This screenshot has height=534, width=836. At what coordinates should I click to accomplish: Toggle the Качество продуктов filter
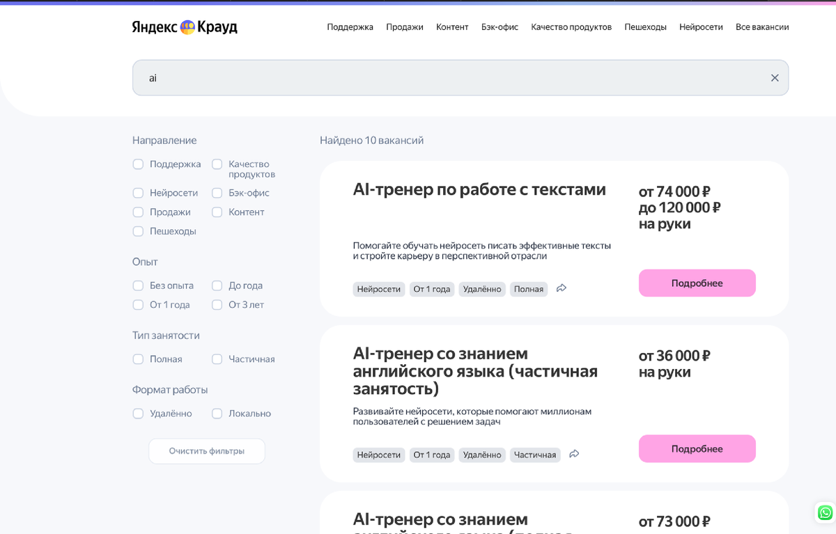[217, 164]
